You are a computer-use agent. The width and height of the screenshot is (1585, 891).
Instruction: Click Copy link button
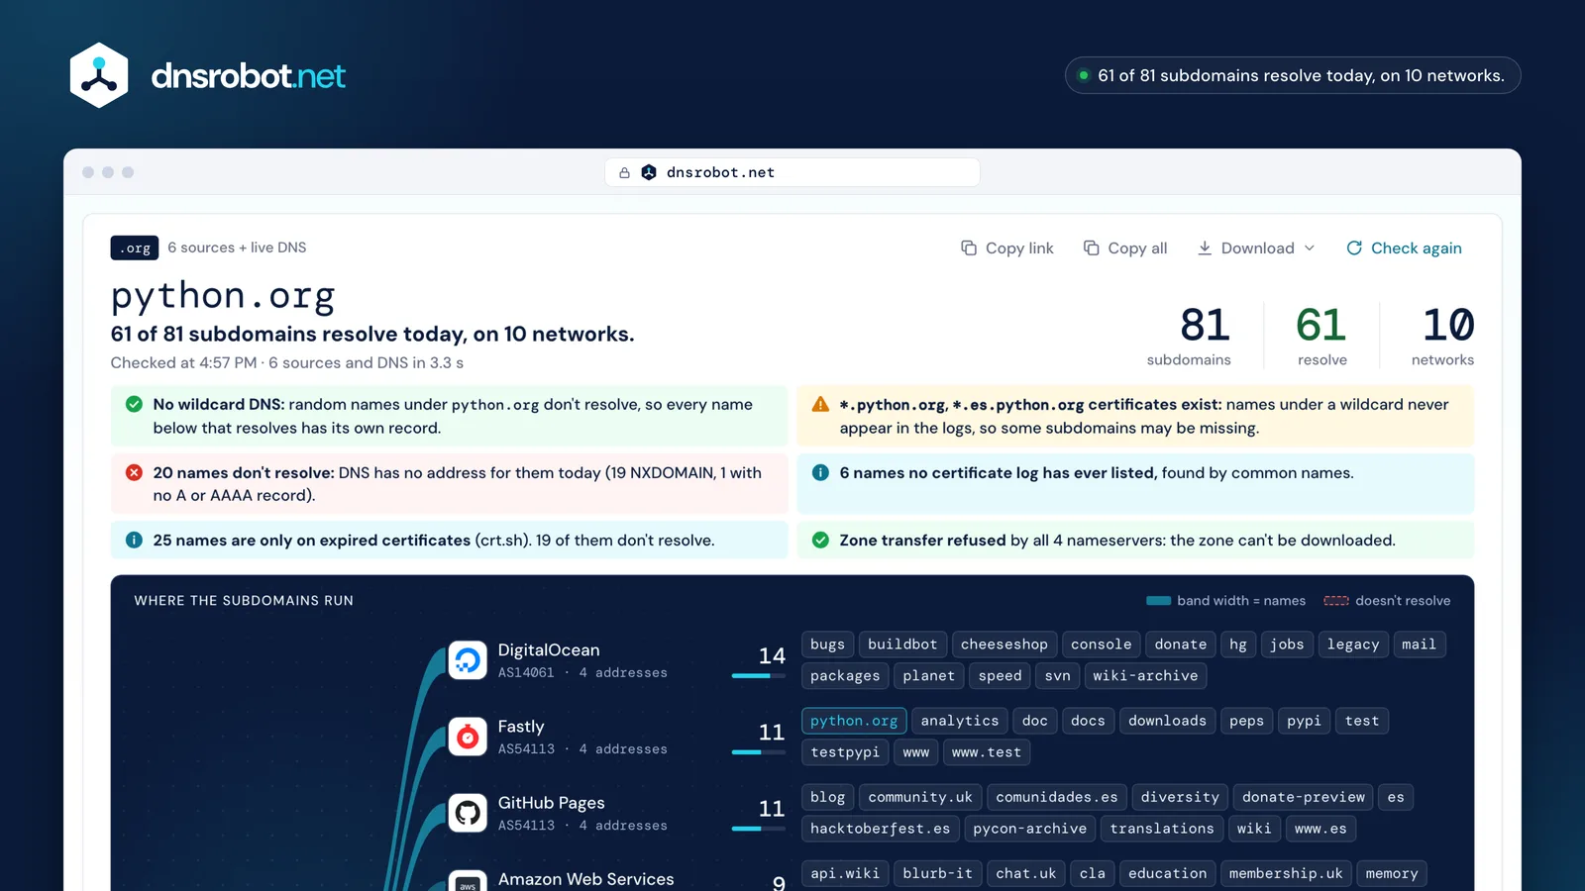coord(1007,248)
